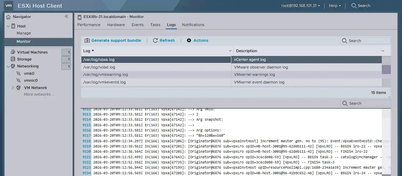Open Storage in the Navigator
402x176 pixels.
(x=24, y=59)
